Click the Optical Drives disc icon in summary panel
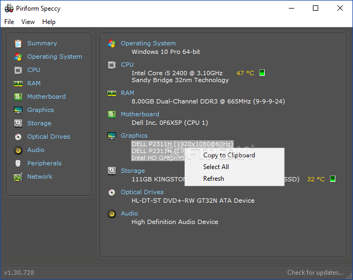 point(112,193)
